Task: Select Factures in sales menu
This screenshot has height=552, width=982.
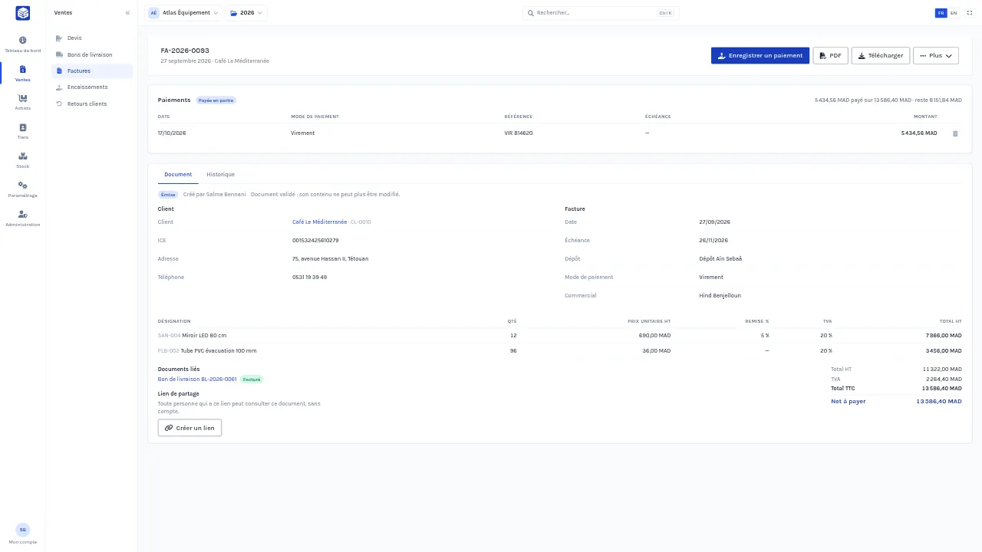Action: pyautogui.click(x=91, y=71)
